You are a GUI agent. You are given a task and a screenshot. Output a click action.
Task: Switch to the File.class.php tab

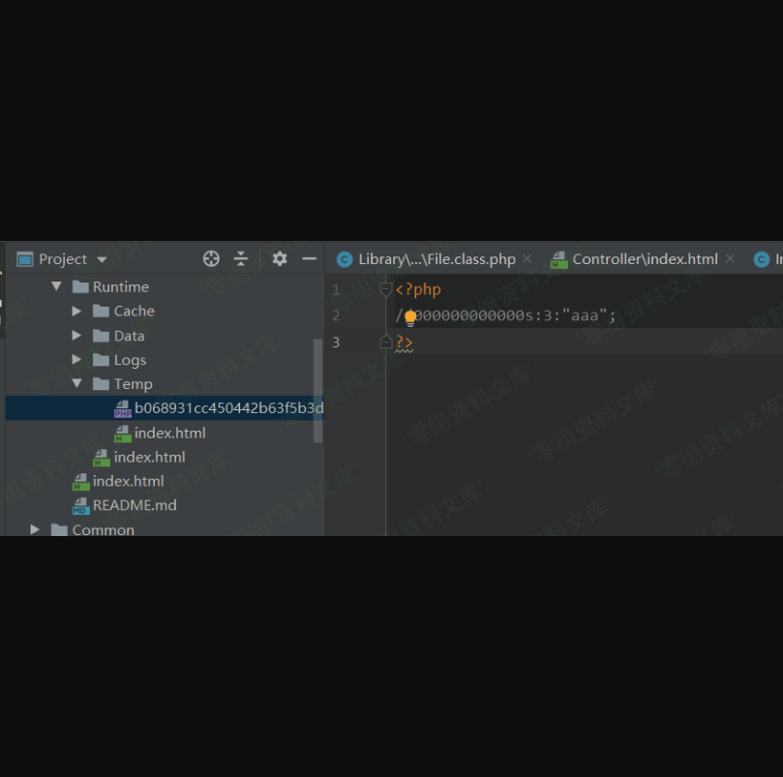pyautogui.click(x=436, y=259)
